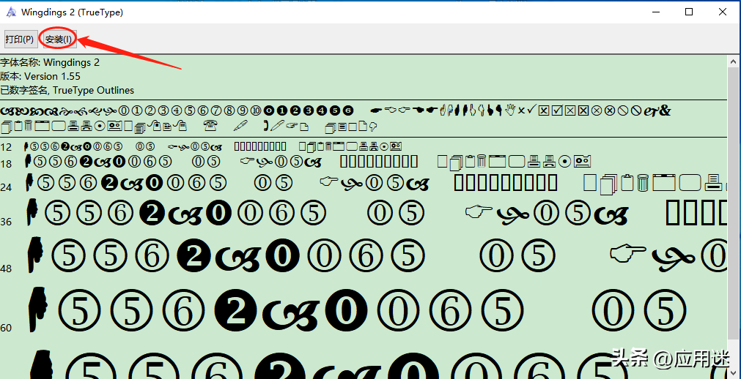Click the 36 point size label
741x379 pixels.
tap(6, 222)
